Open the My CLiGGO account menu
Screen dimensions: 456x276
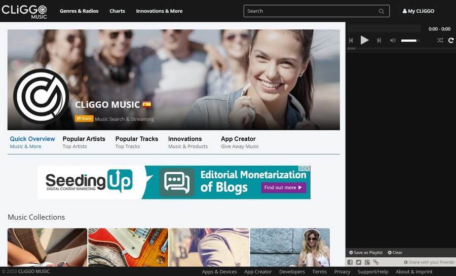418,11
